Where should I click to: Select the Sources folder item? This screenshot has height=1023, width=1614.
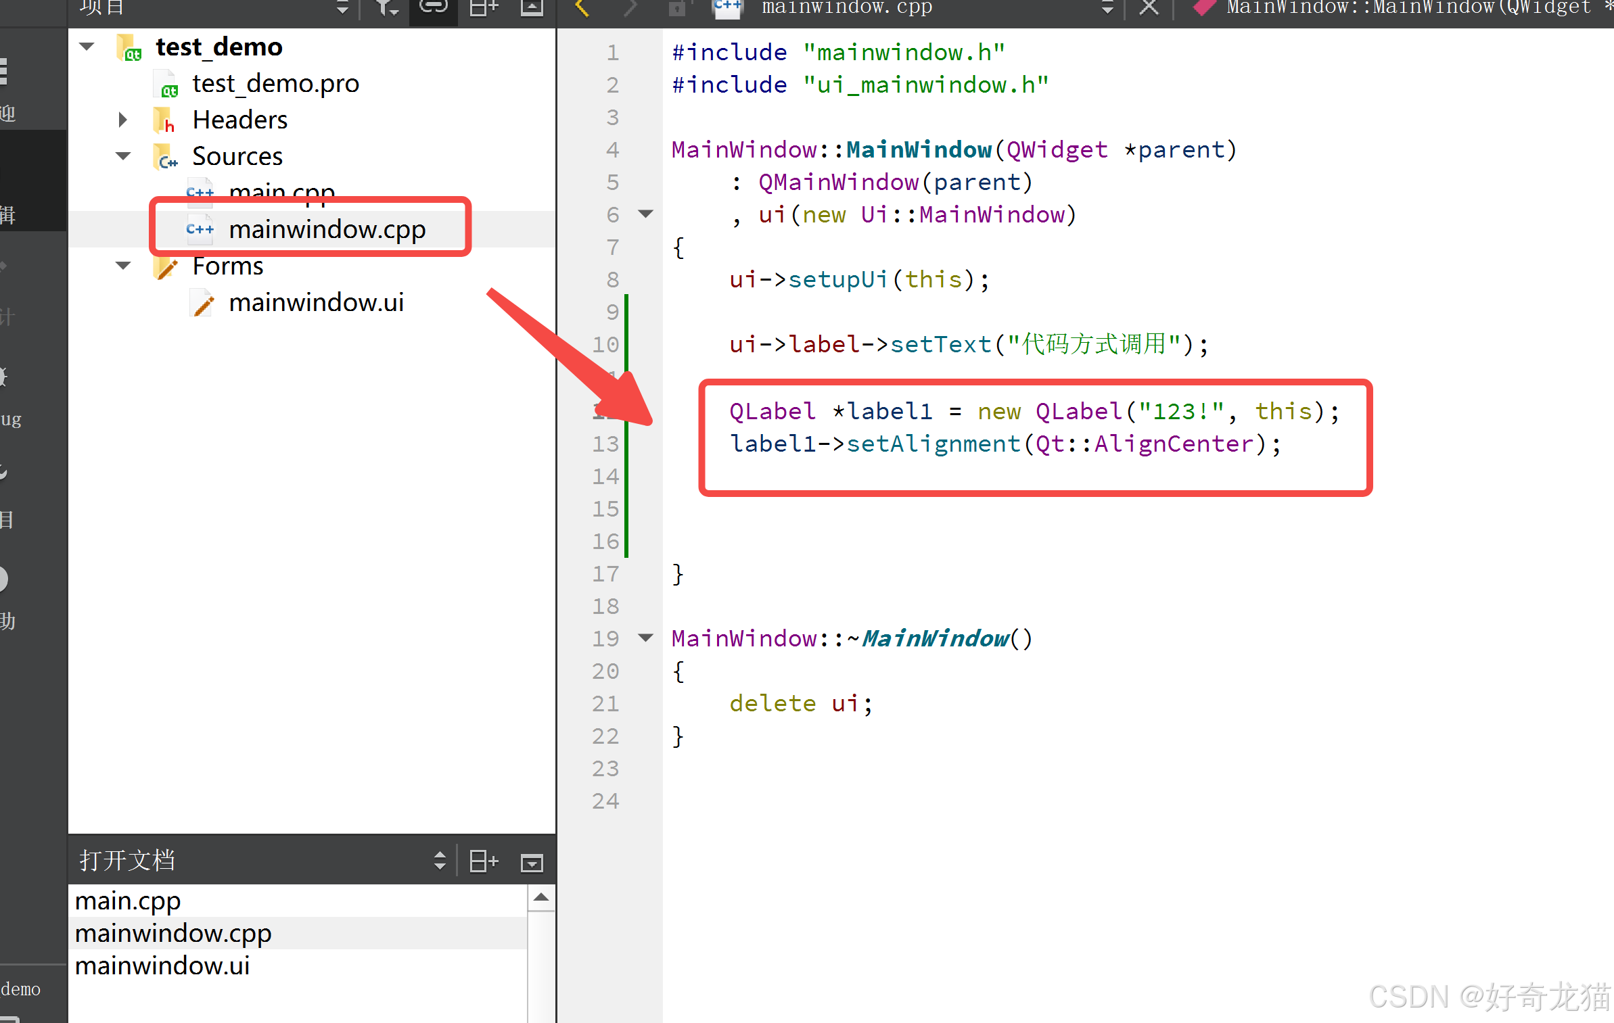tap(237, 156)
